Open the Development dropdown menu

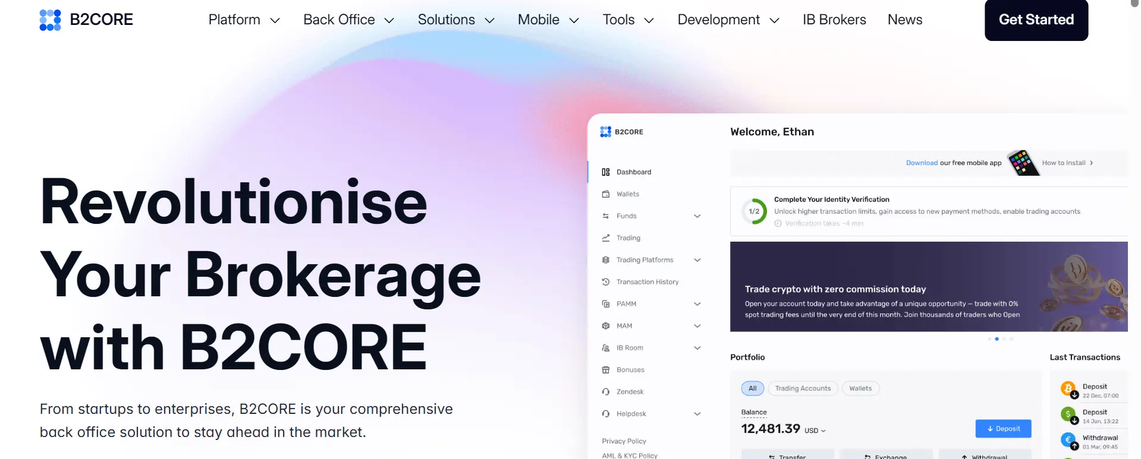pyautogui.click(x=728, y=20)
